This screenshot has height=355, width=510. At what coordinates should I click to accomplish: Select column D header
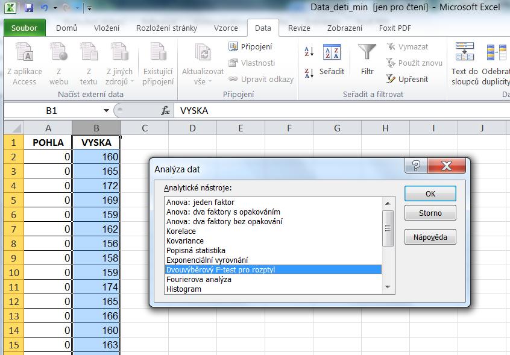pos(192,128)
